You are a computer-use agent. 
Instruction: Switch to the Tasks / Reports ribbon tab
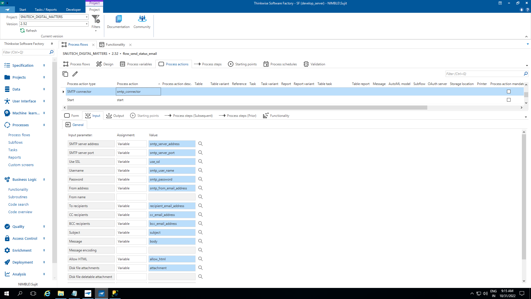point(46,10)
